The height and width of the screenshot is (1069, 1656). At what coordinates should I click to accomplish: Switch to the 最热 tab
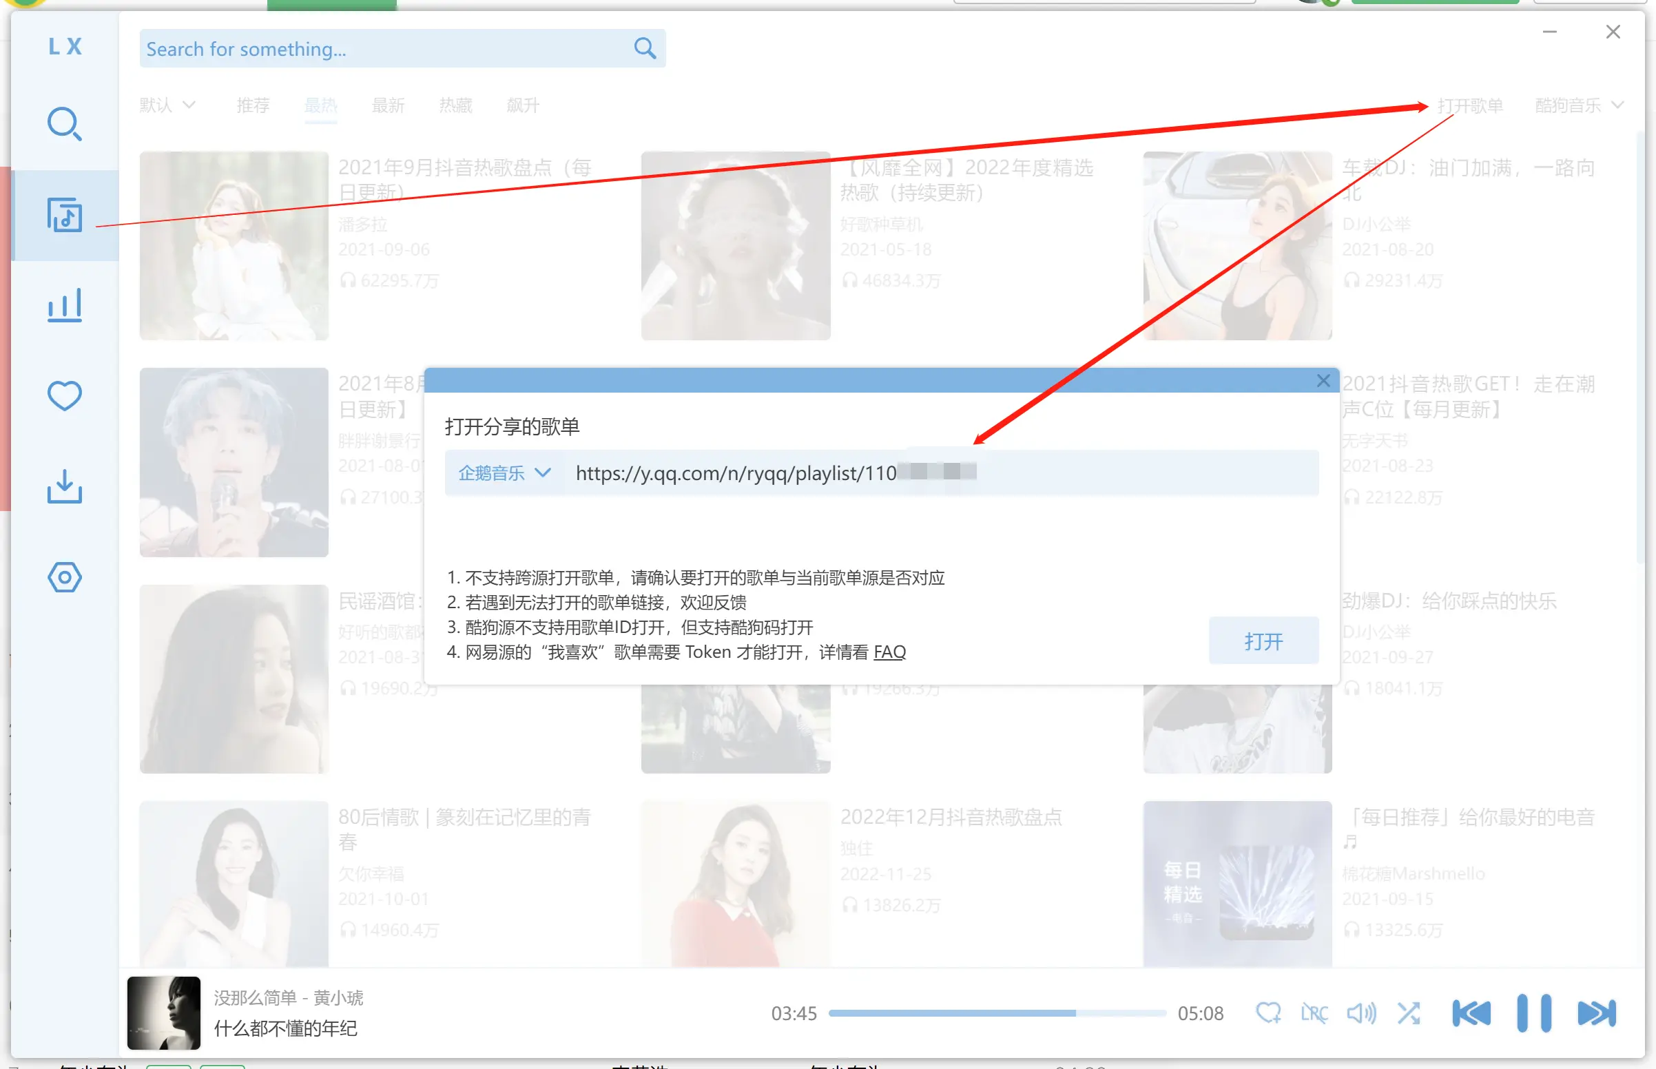click(320, 105)
